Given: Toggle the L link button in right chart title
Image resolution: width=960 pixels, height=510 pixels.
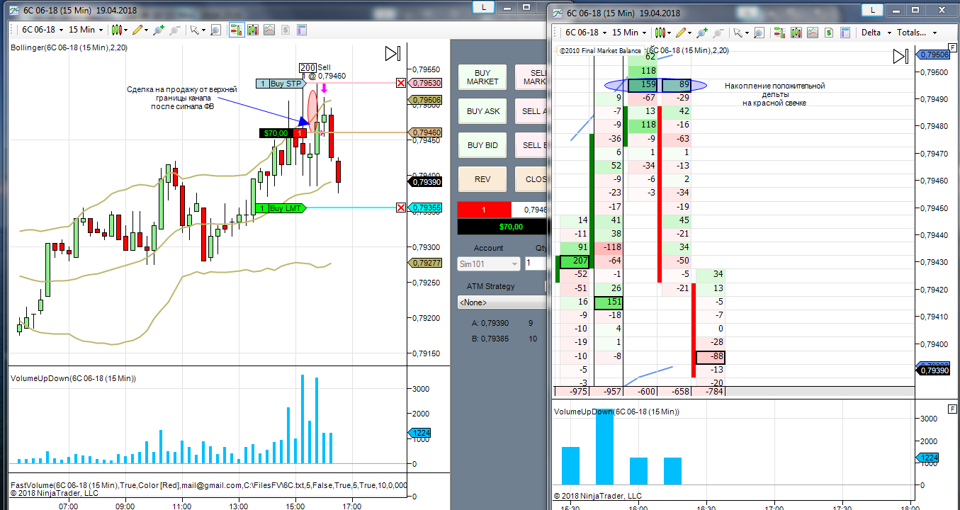Looking at the screenshot, I should [x=873, y=9].
